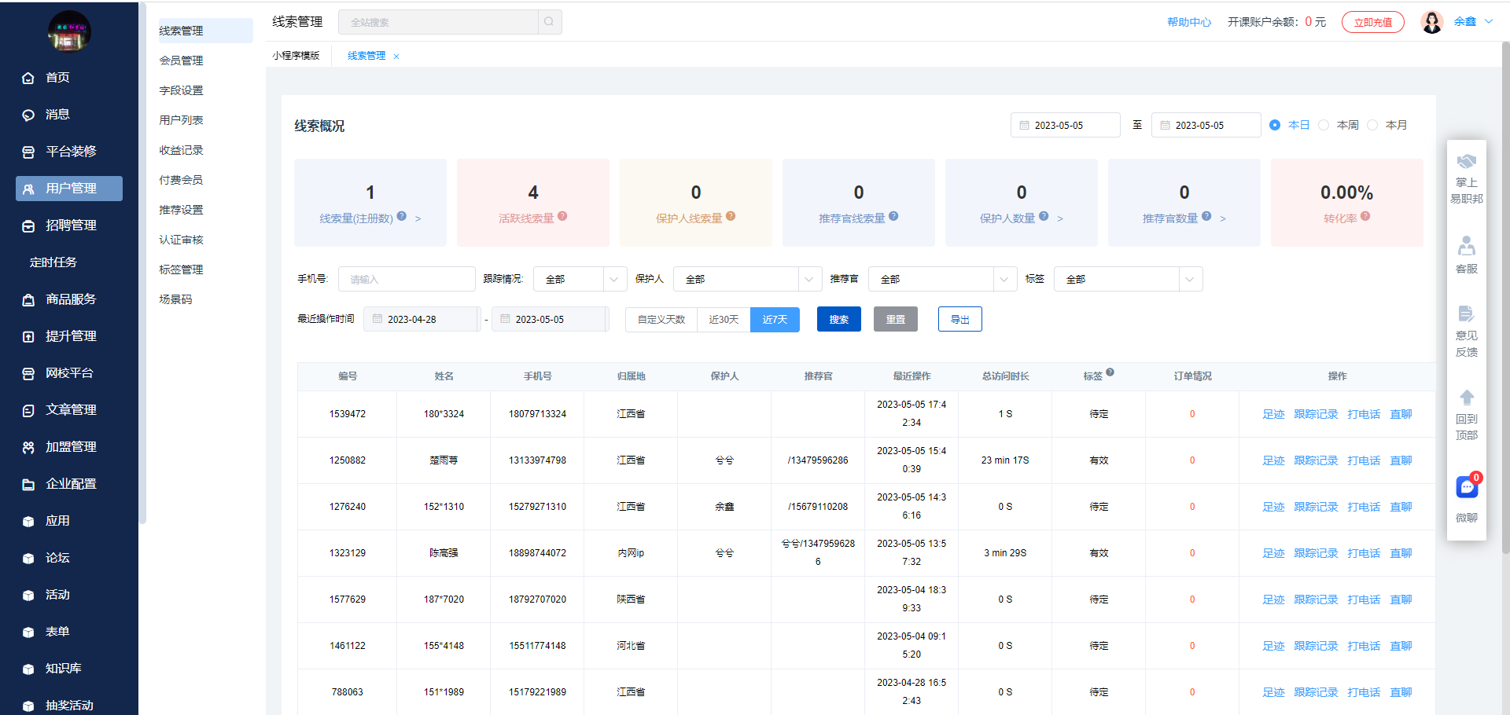Click the 文章管理 sidebar icon
The height and width of the screenshot is (715, 1510).
pyautogui.click(x=28, y=410)
